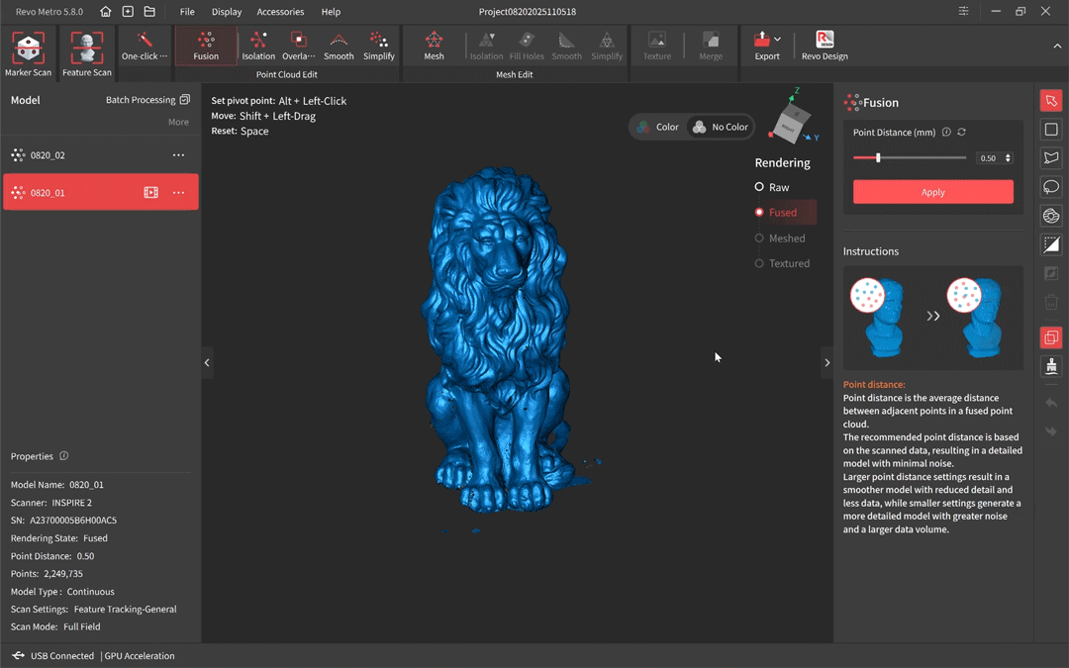Collapse the top toolbar ribbon
The width and height of the screenshot is (1069, 668).
pos(1057,47)
